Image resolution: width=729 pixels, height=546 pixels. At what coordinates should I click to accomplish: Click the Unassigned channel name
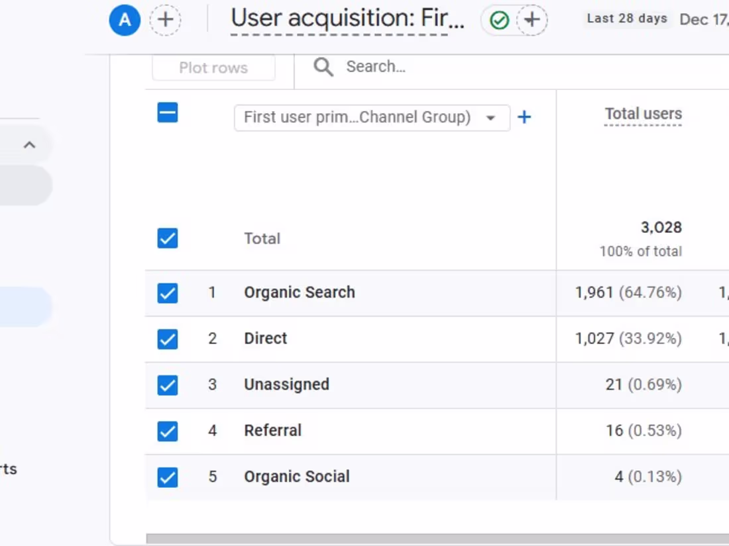(x=286, y=385)
